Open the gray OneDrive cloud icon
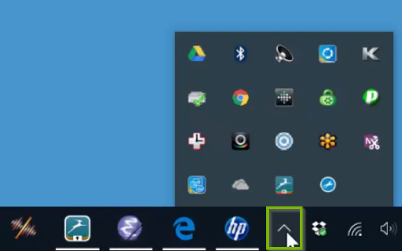 pos(240,185)
